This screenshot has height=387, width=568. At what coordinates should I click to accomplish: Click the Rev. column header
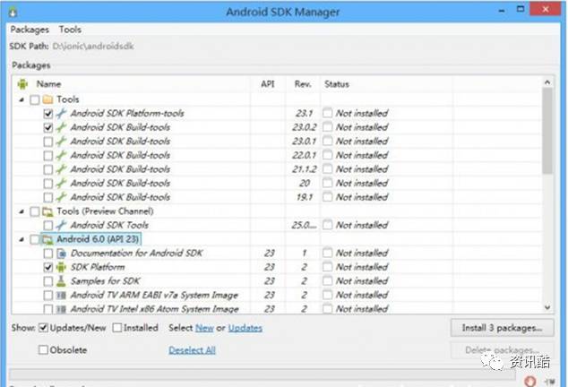click(x=303, y=84)
